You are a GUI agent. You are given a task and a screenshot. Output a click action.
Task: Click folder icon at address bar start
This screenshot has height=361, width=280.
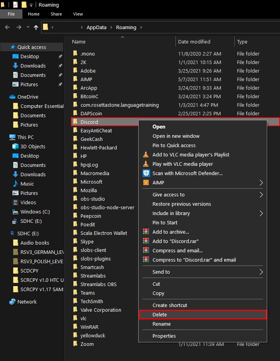click(45, 27)
